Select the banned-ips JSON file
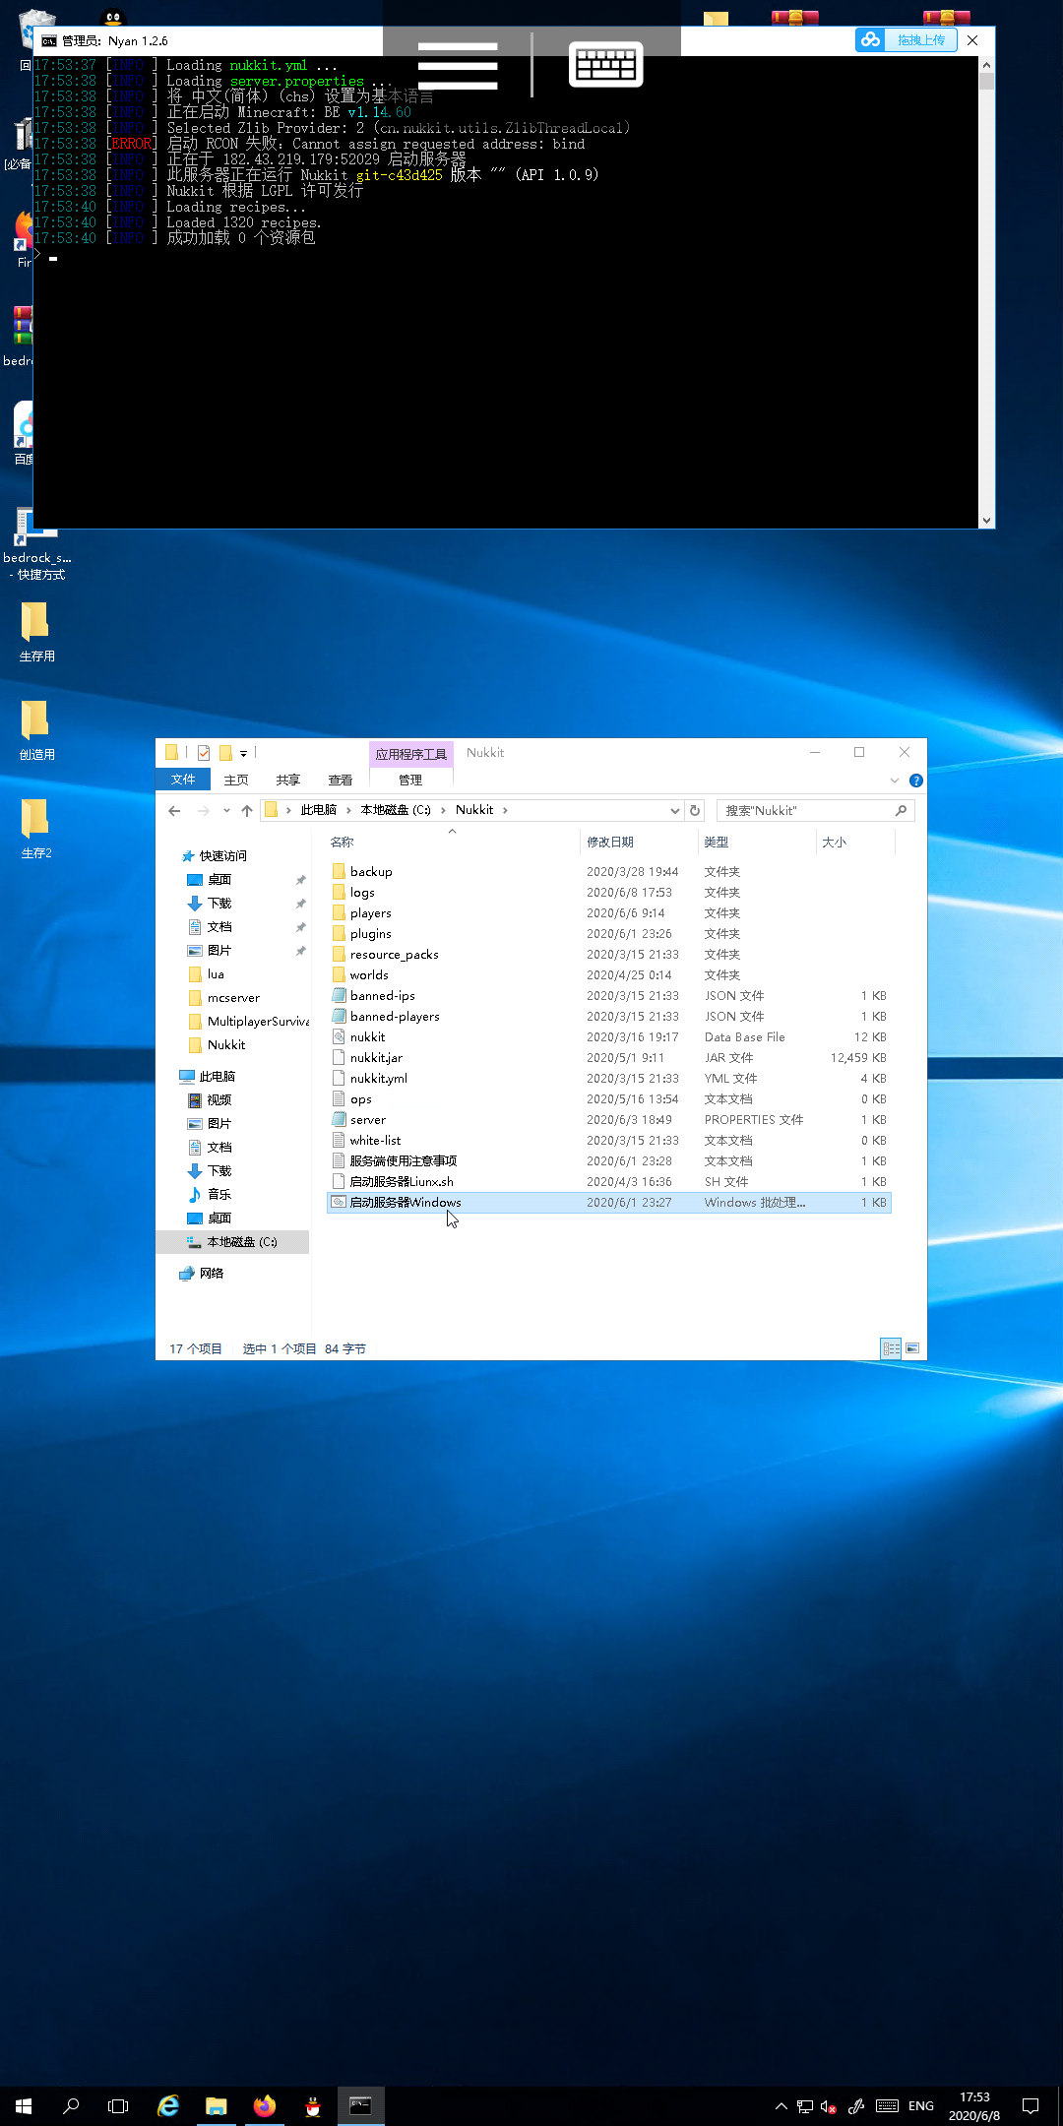1063x2126 pixels. [608, 996]
